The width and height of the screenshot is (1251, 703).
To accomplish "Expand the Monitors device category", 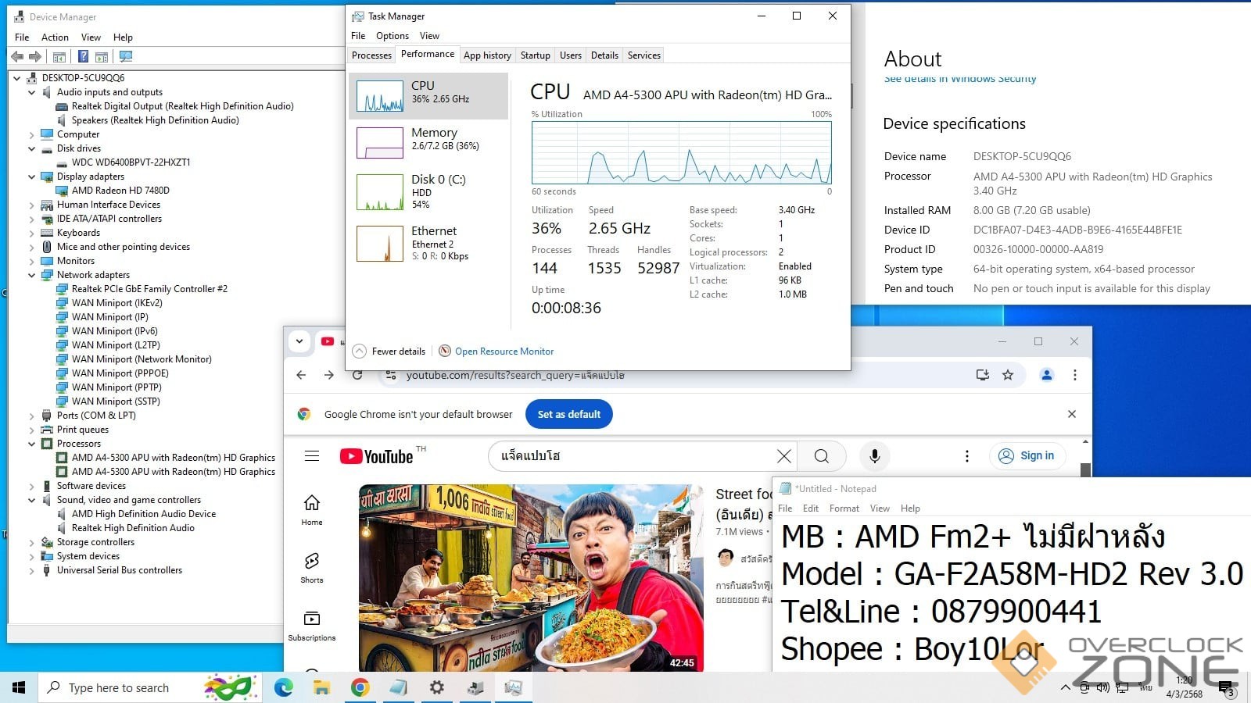I will tap(32, 261).
